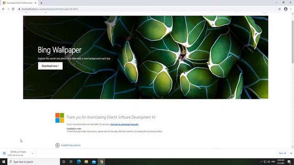Open the Chrome three-dot menu
Viewport: 294px width, 165px height.
[291, 9]
